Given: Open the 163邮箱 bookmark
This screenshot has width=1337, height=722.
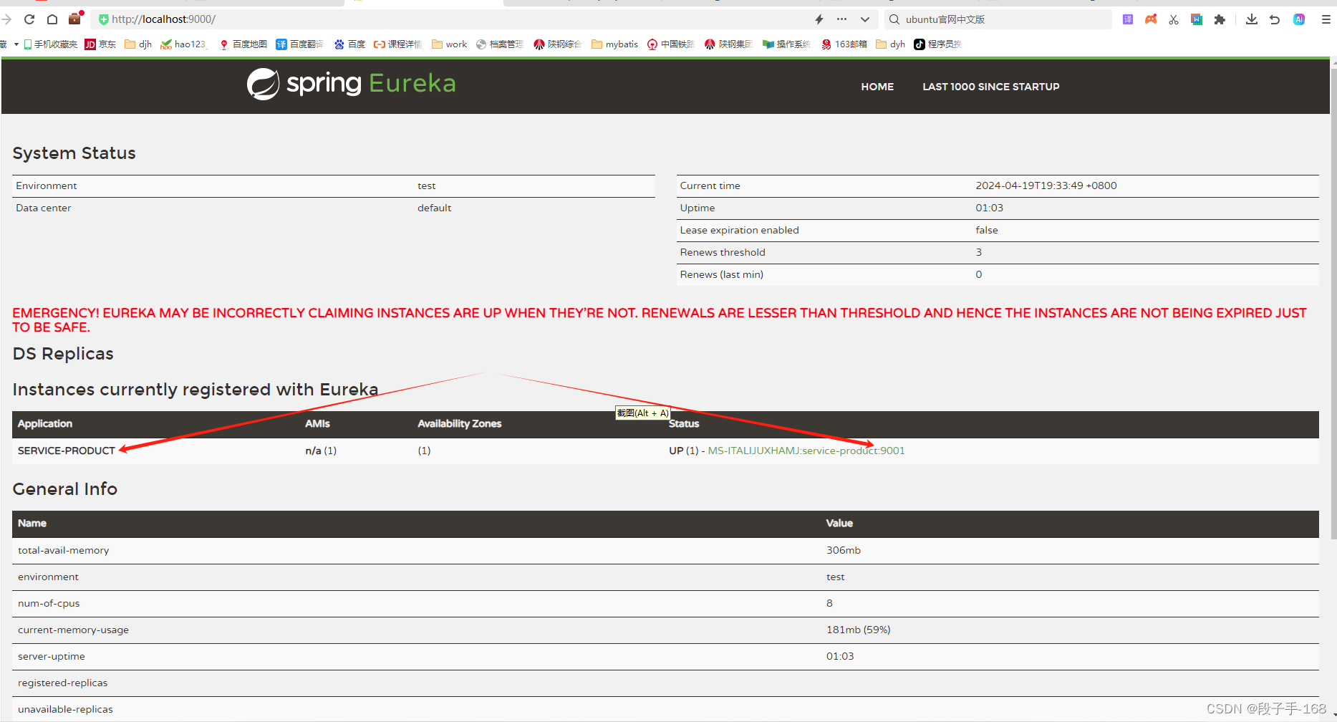Looking at the screenshot, I should tap(844, 44).
